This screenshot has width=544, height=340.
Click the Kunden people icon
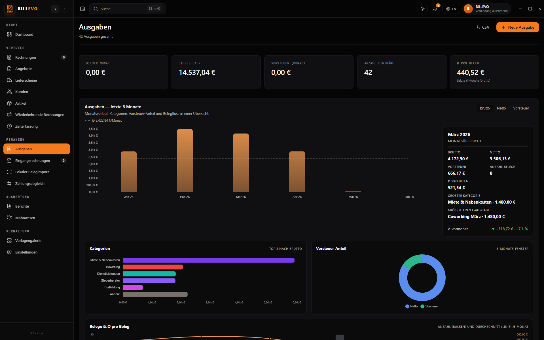pyautogui.click(x=9, y=92)
